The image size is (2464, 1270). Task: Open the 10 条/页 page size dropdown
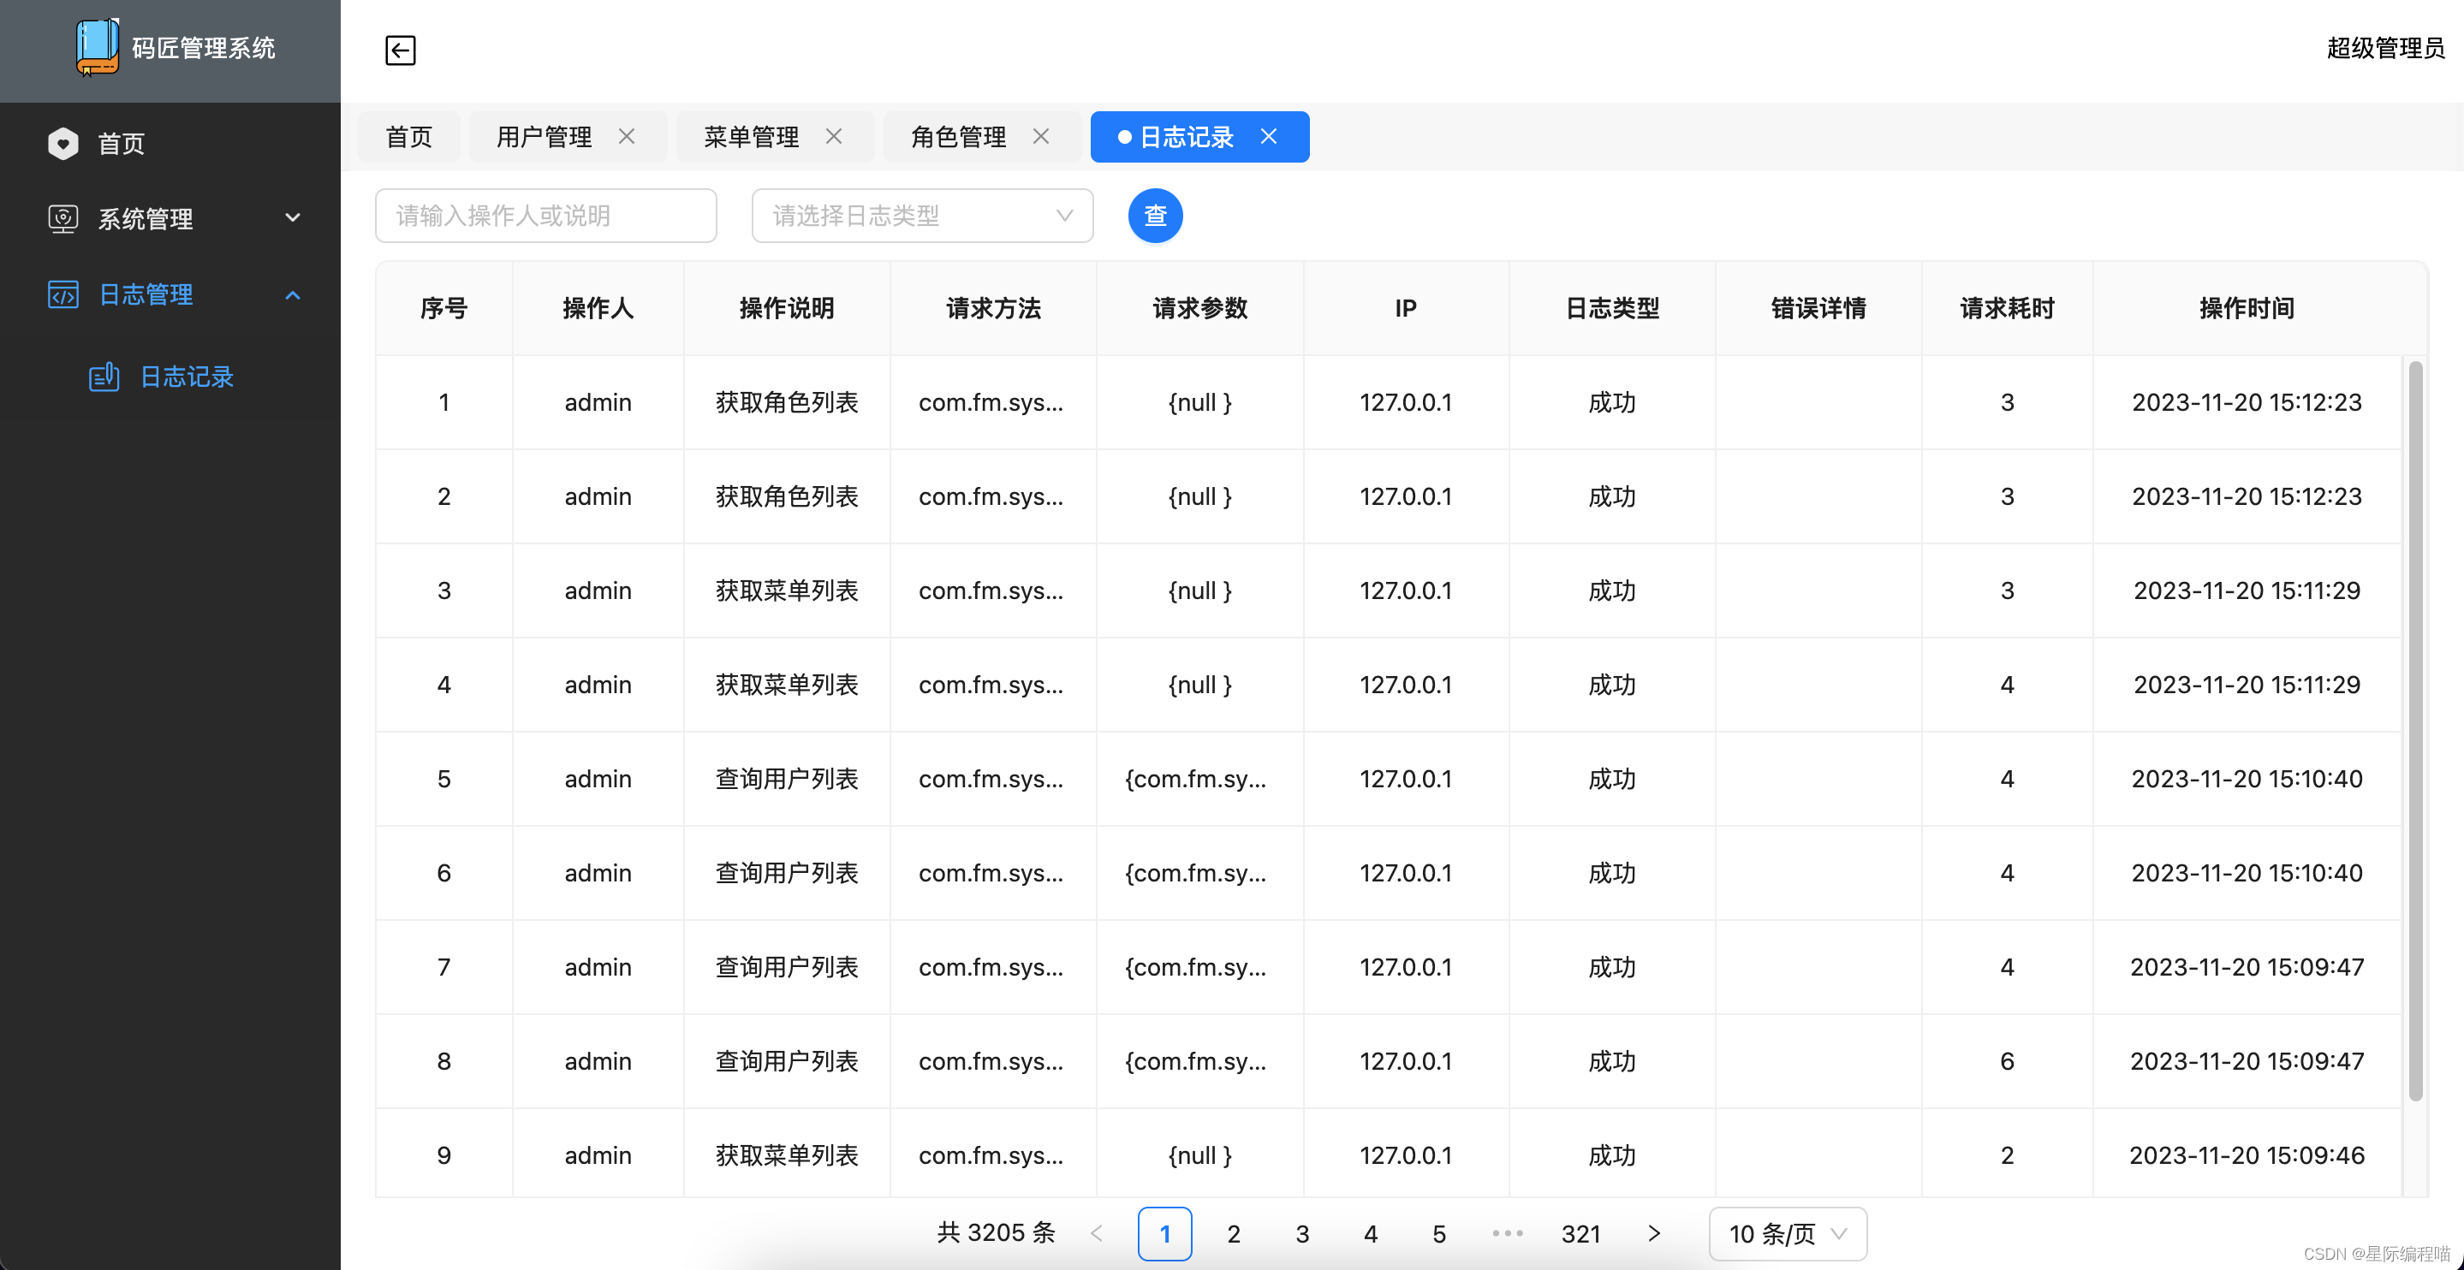[1786, 1234]
